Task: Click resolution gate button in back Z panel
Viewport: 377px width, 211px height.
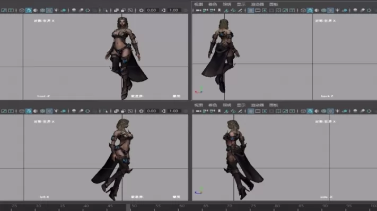Action: (265, 10)
